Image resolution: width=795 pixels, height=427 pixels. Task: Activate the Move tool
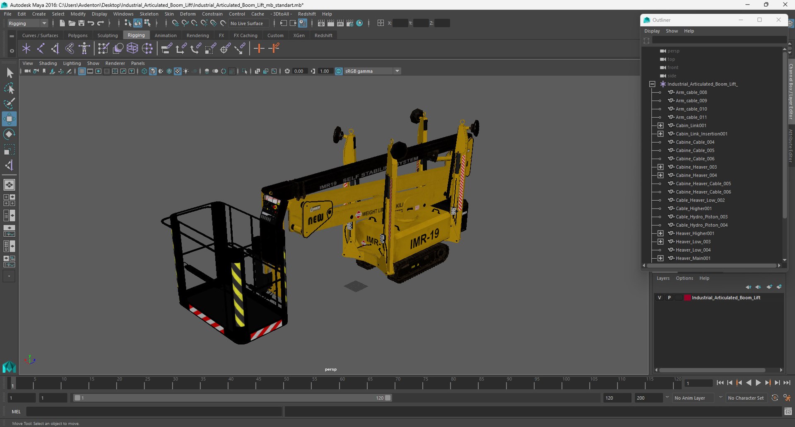(x=9, y=119)
